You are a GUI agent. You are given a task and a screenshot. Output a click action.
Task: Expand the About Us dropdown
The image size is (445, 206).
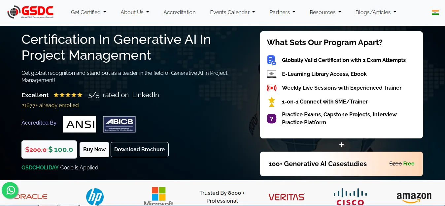point(135,12)
